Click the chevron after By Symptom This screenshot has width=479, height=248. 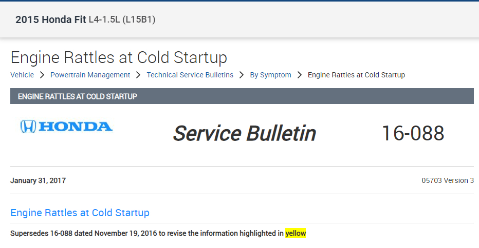300,75
